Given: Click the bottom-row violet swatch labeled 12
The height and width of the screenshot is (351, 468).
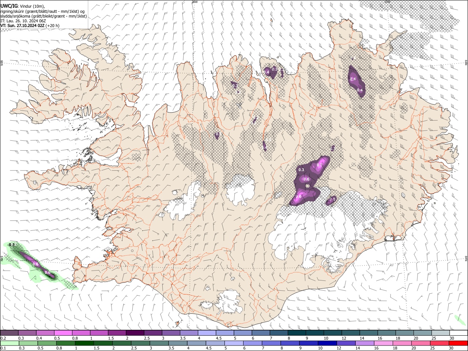Looking at the screenshot, I should click(346, 343).
